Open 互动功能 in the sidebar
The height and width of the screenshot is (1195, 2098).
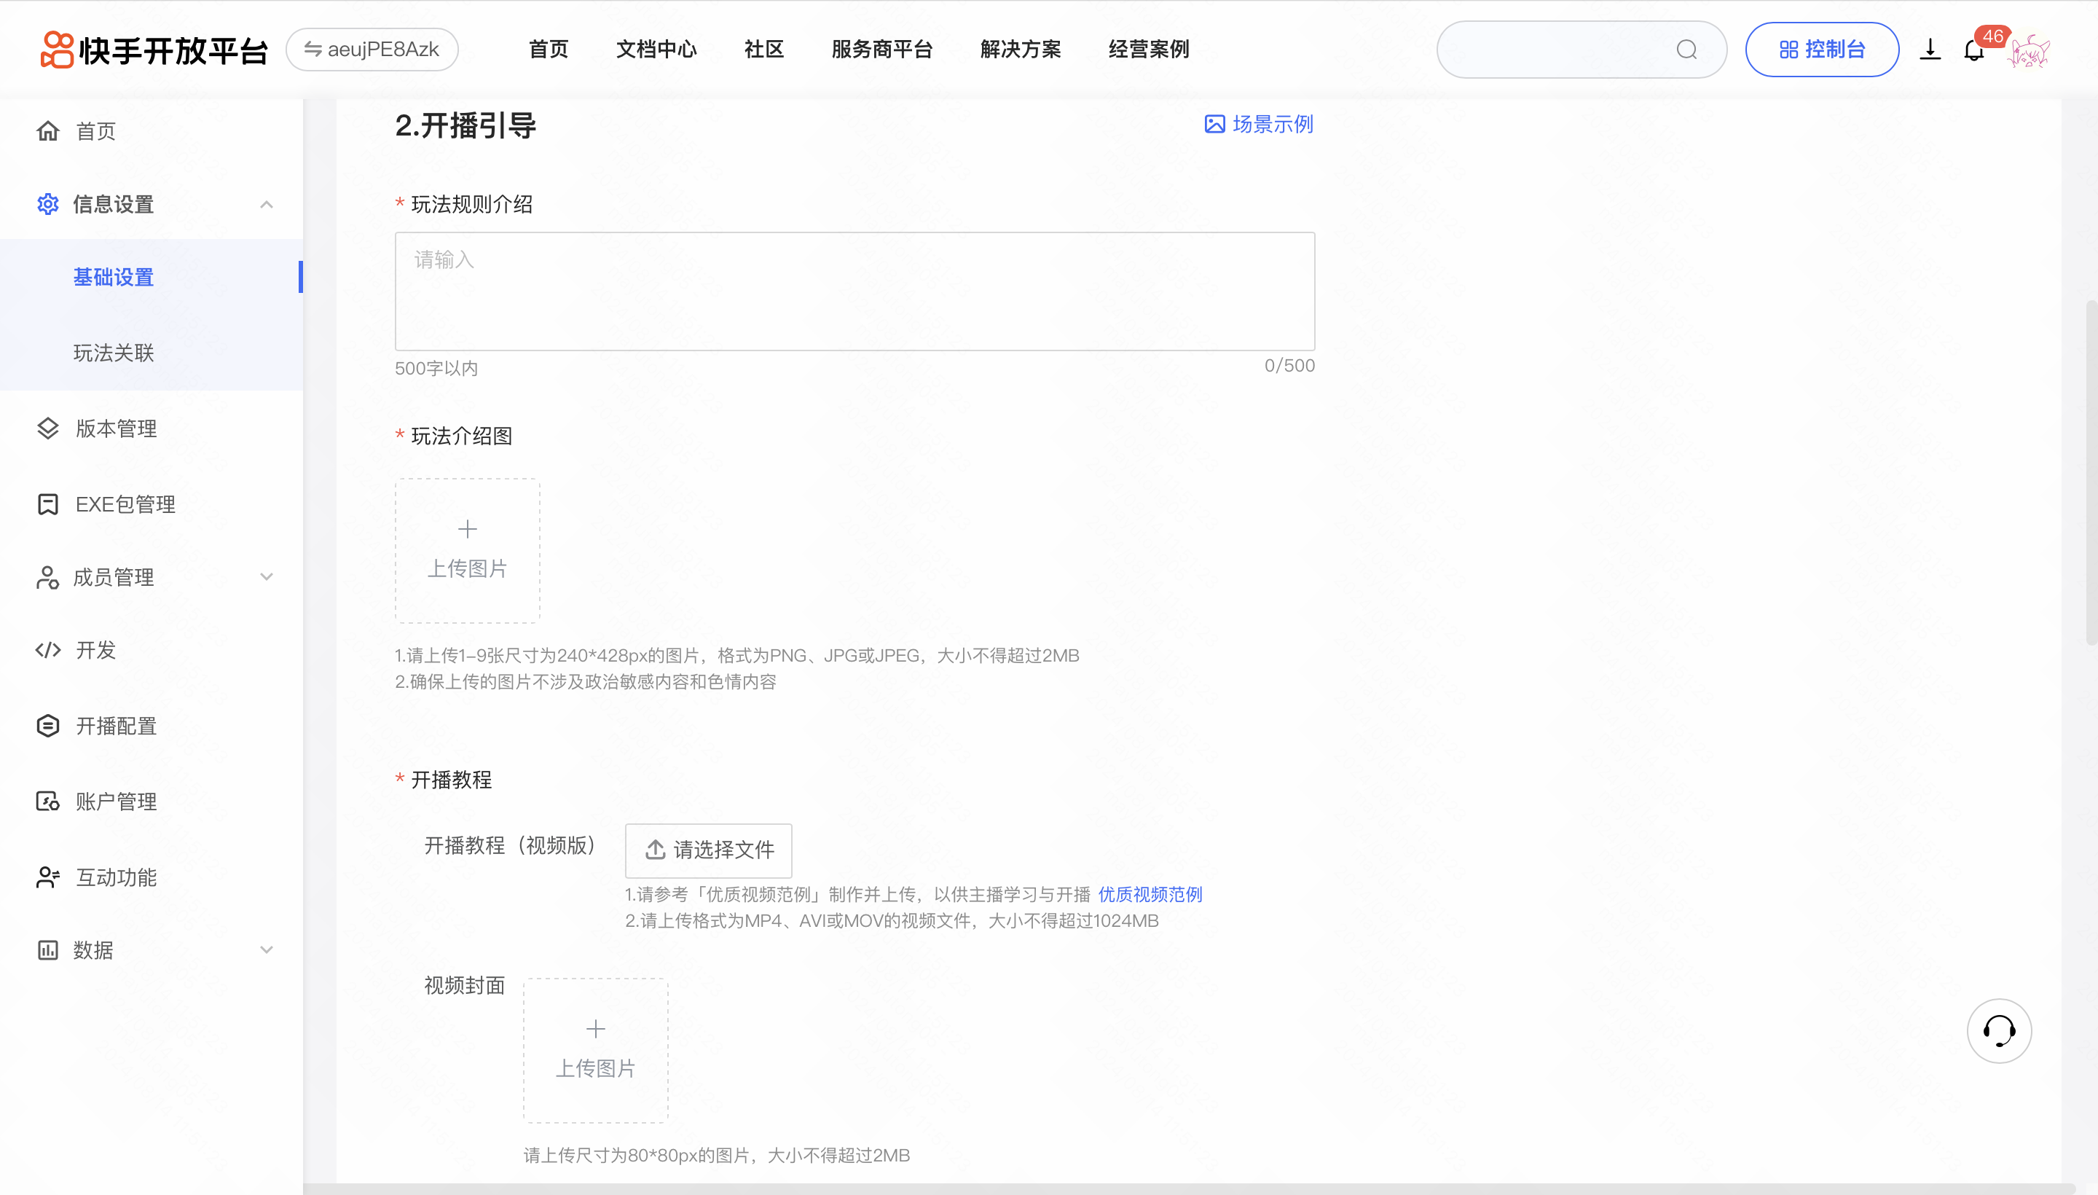point(116,877)
